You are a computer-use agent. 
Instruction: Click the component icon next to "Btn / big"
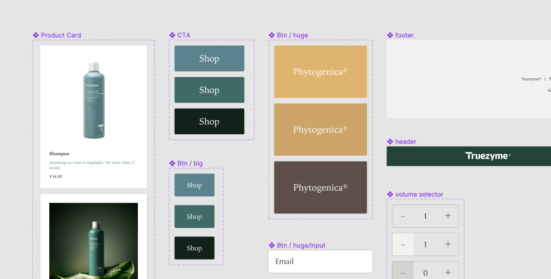tap(172, 163)
